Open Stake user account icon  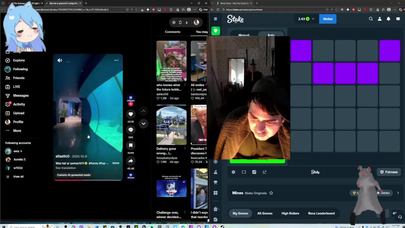pyautogui.click(x=380, y=19)
